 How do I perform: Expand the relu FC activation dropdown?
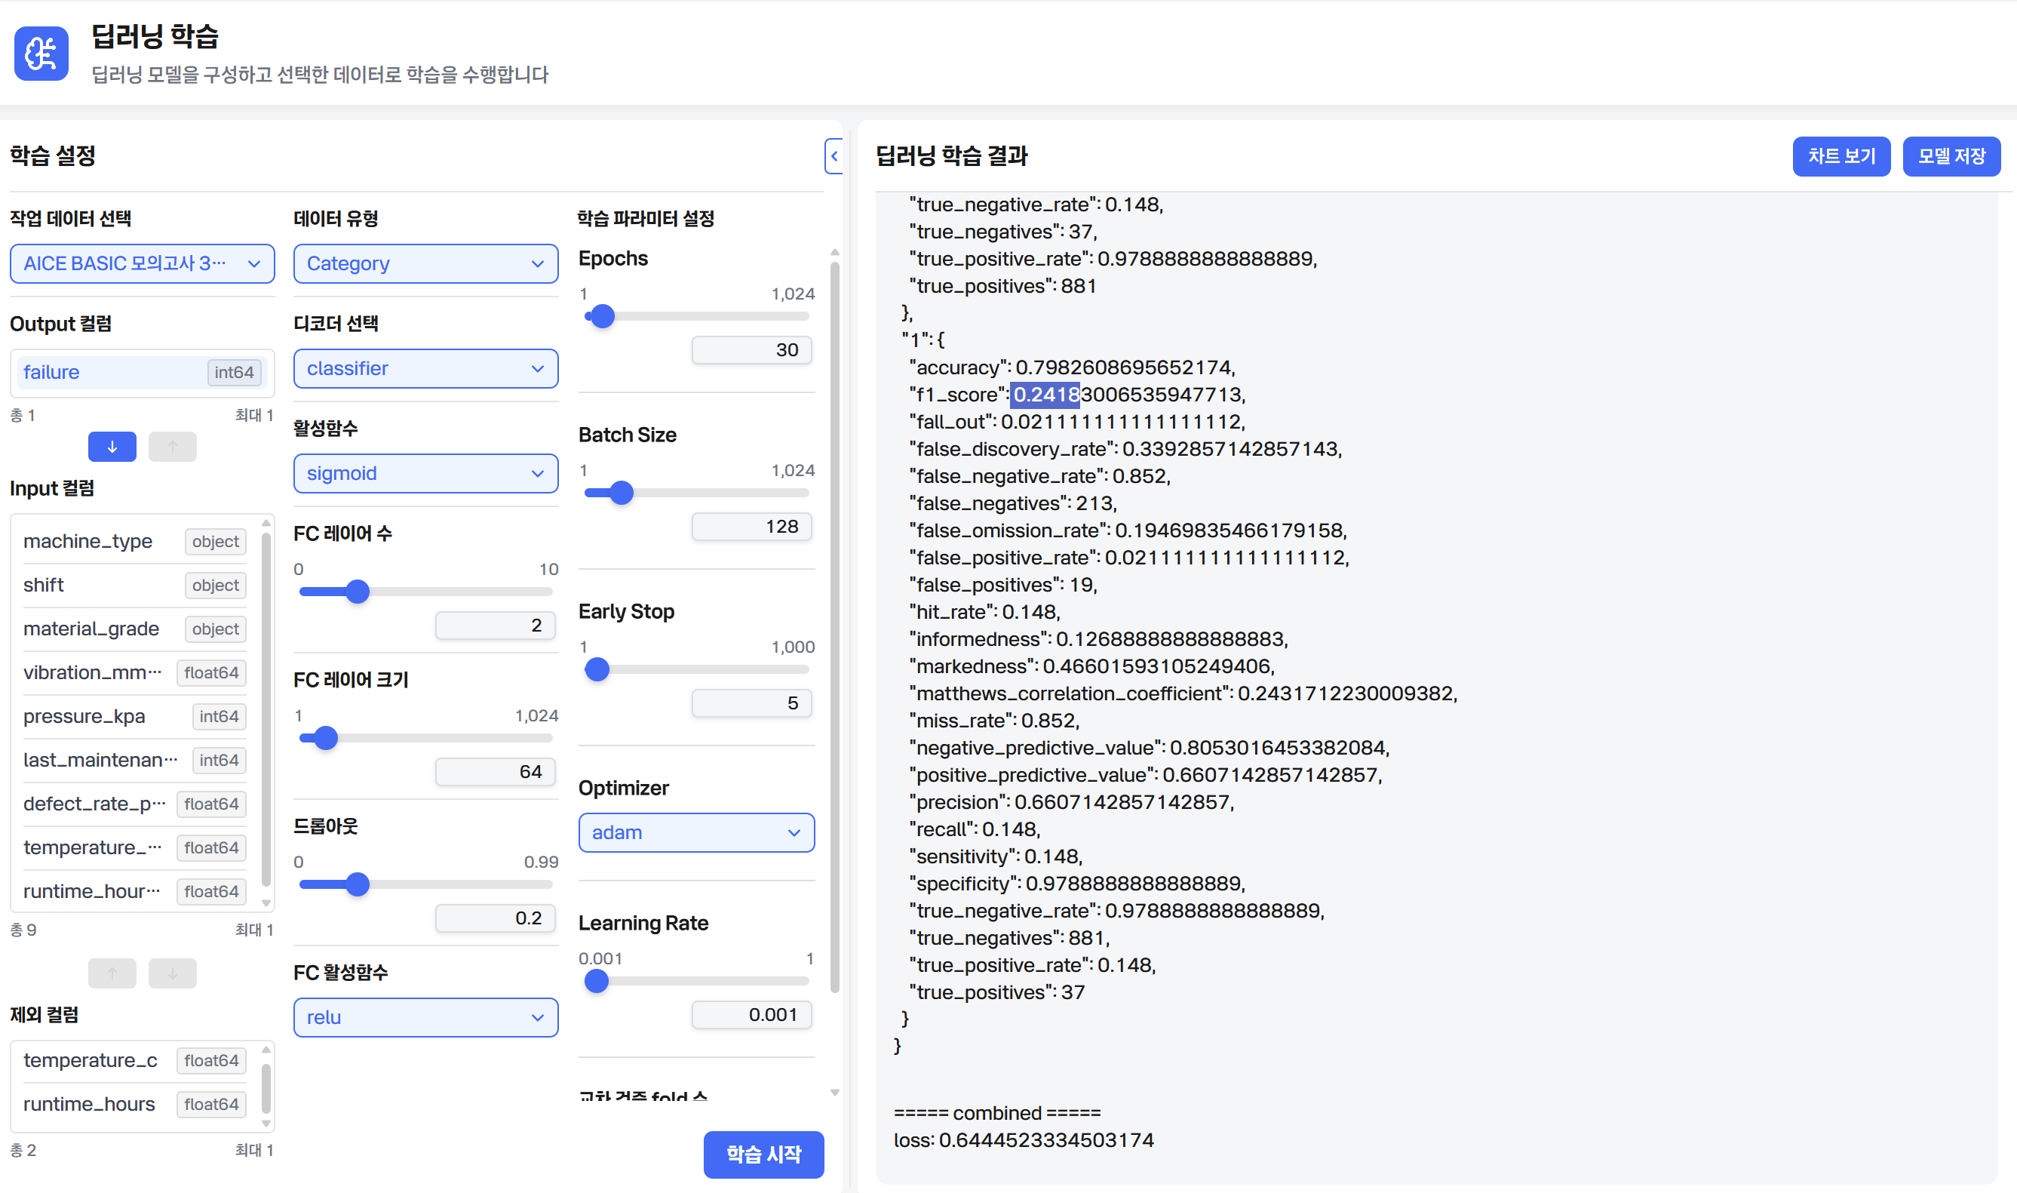(426, 1017)
